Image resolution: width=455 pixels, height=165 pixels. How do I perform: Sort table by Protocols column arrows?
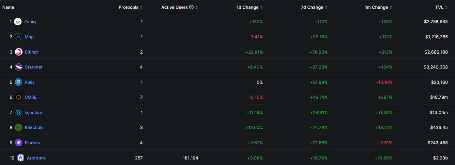click(141, 7)
